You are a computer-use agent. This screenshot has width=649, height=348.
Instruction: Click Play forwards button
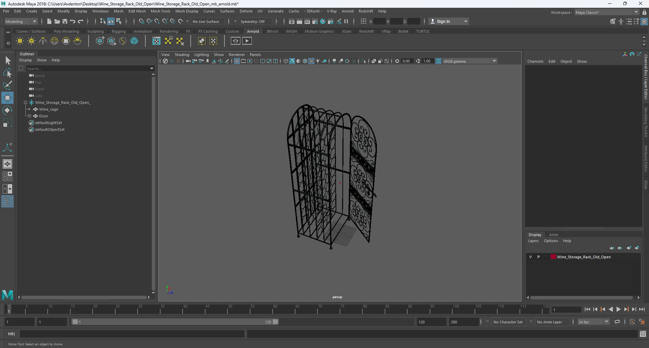tap(618, 309)
